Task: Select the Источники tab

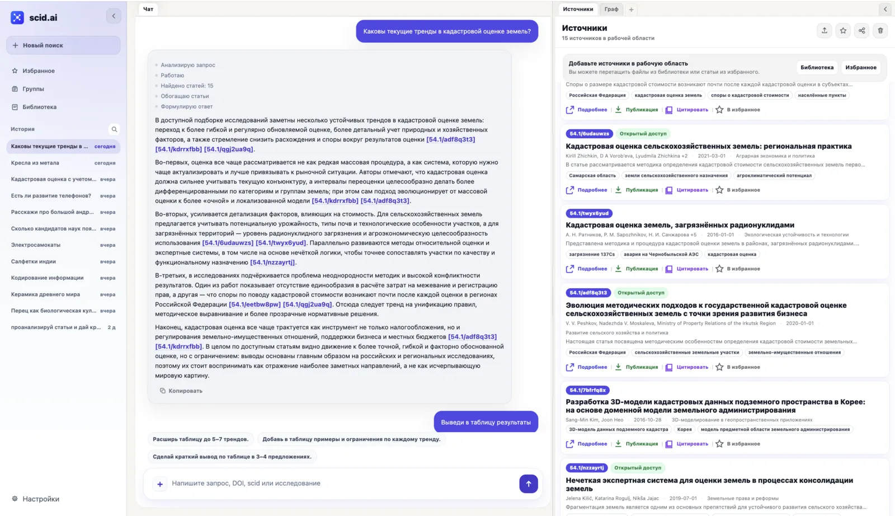Action: (578, 9)
